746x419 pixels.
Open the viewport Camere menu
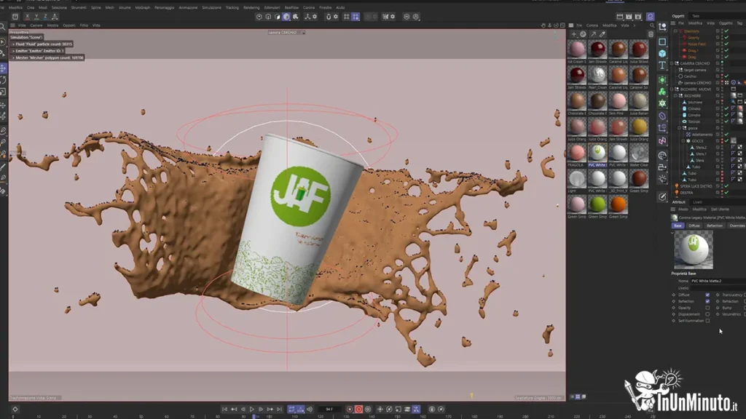point(36,25)
